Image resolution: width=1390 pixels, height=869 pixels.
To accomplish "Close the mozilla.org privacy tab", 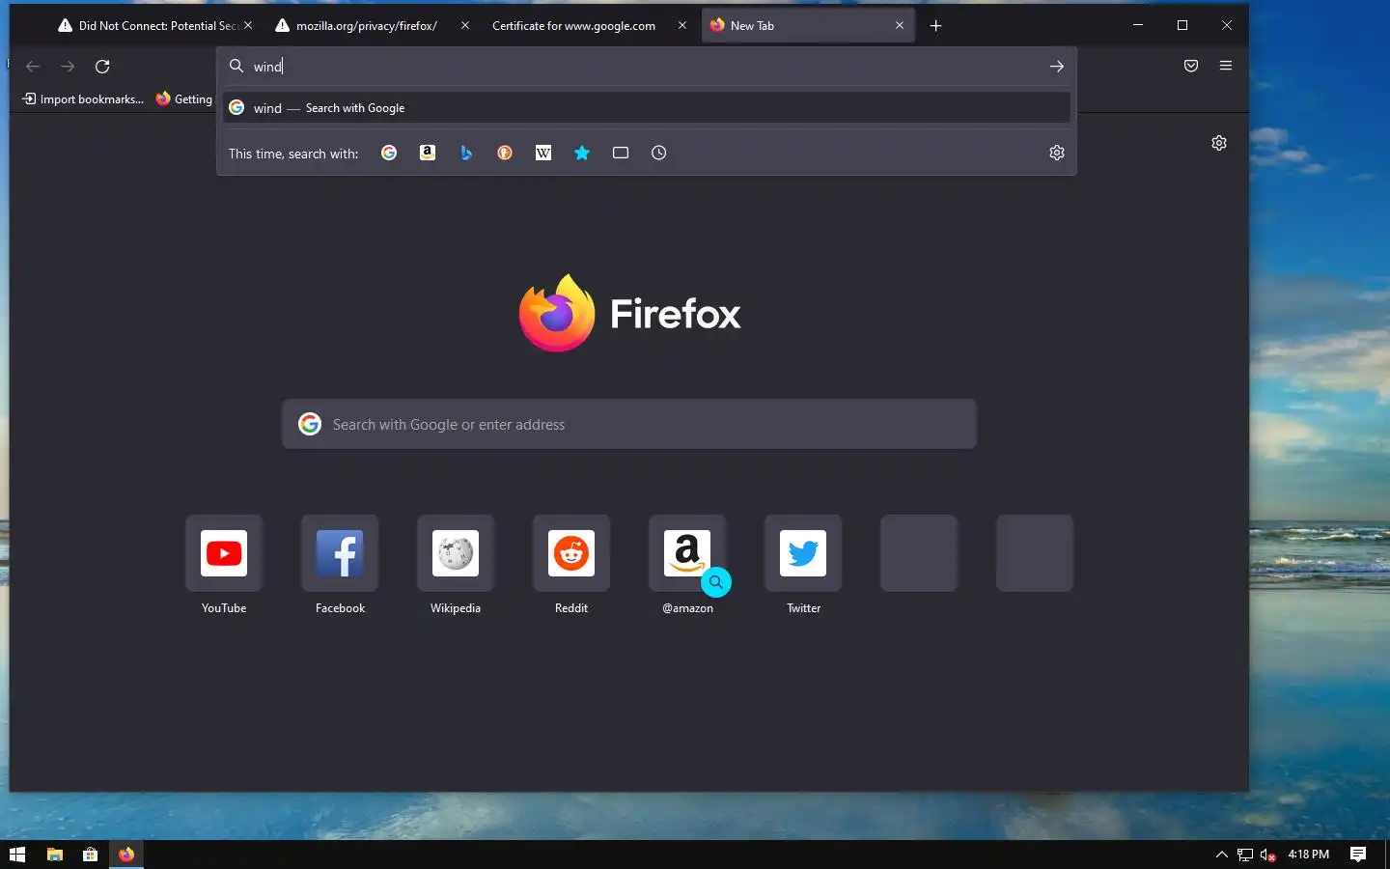I will 465,26.
